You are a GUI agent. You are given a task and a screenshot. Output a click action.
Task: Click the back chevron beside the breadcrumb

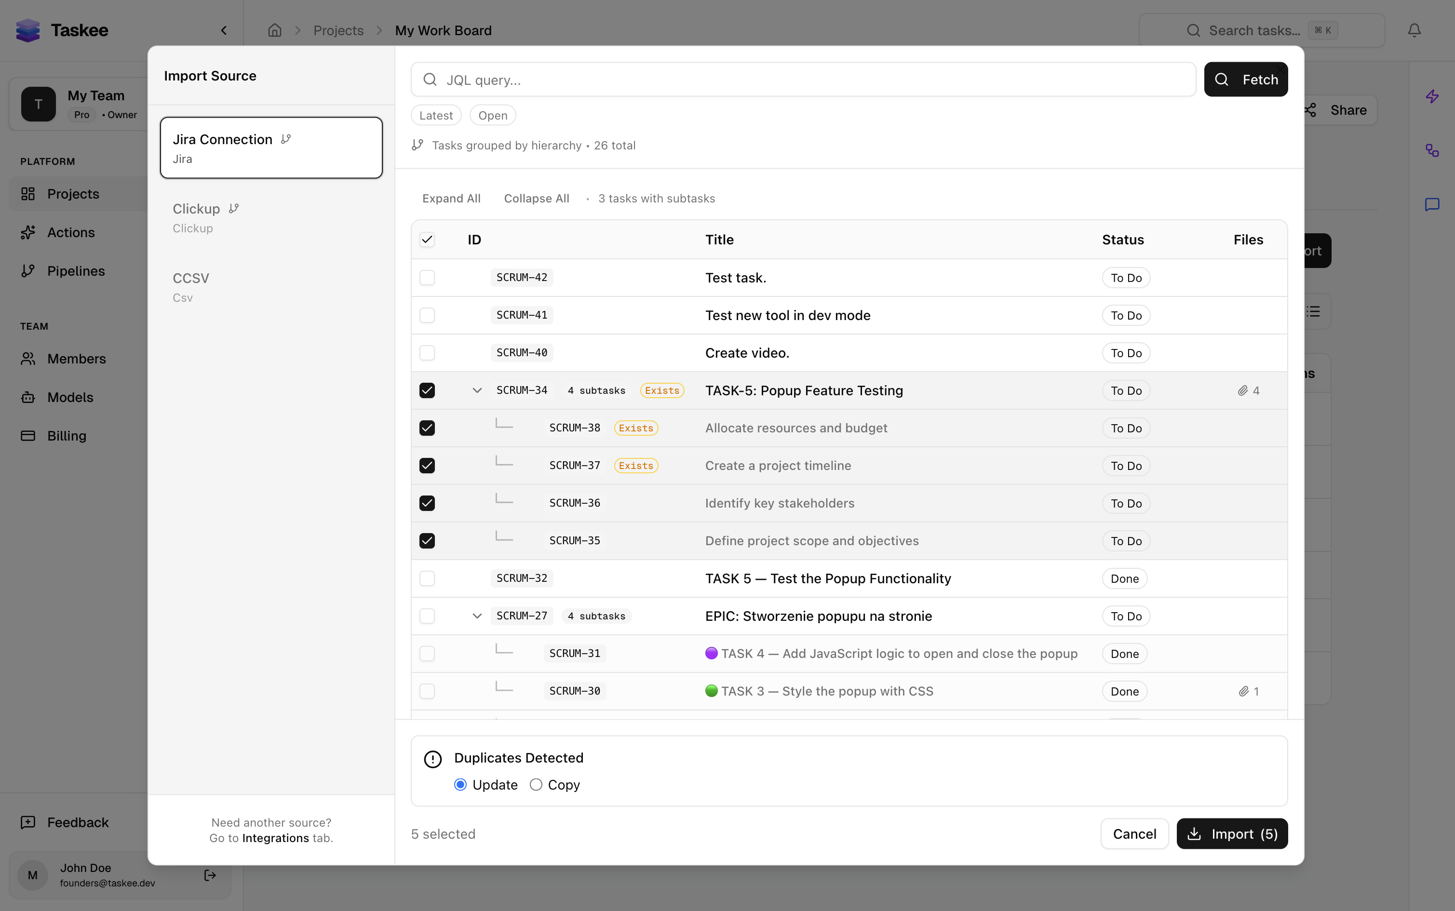click(224, 30)
